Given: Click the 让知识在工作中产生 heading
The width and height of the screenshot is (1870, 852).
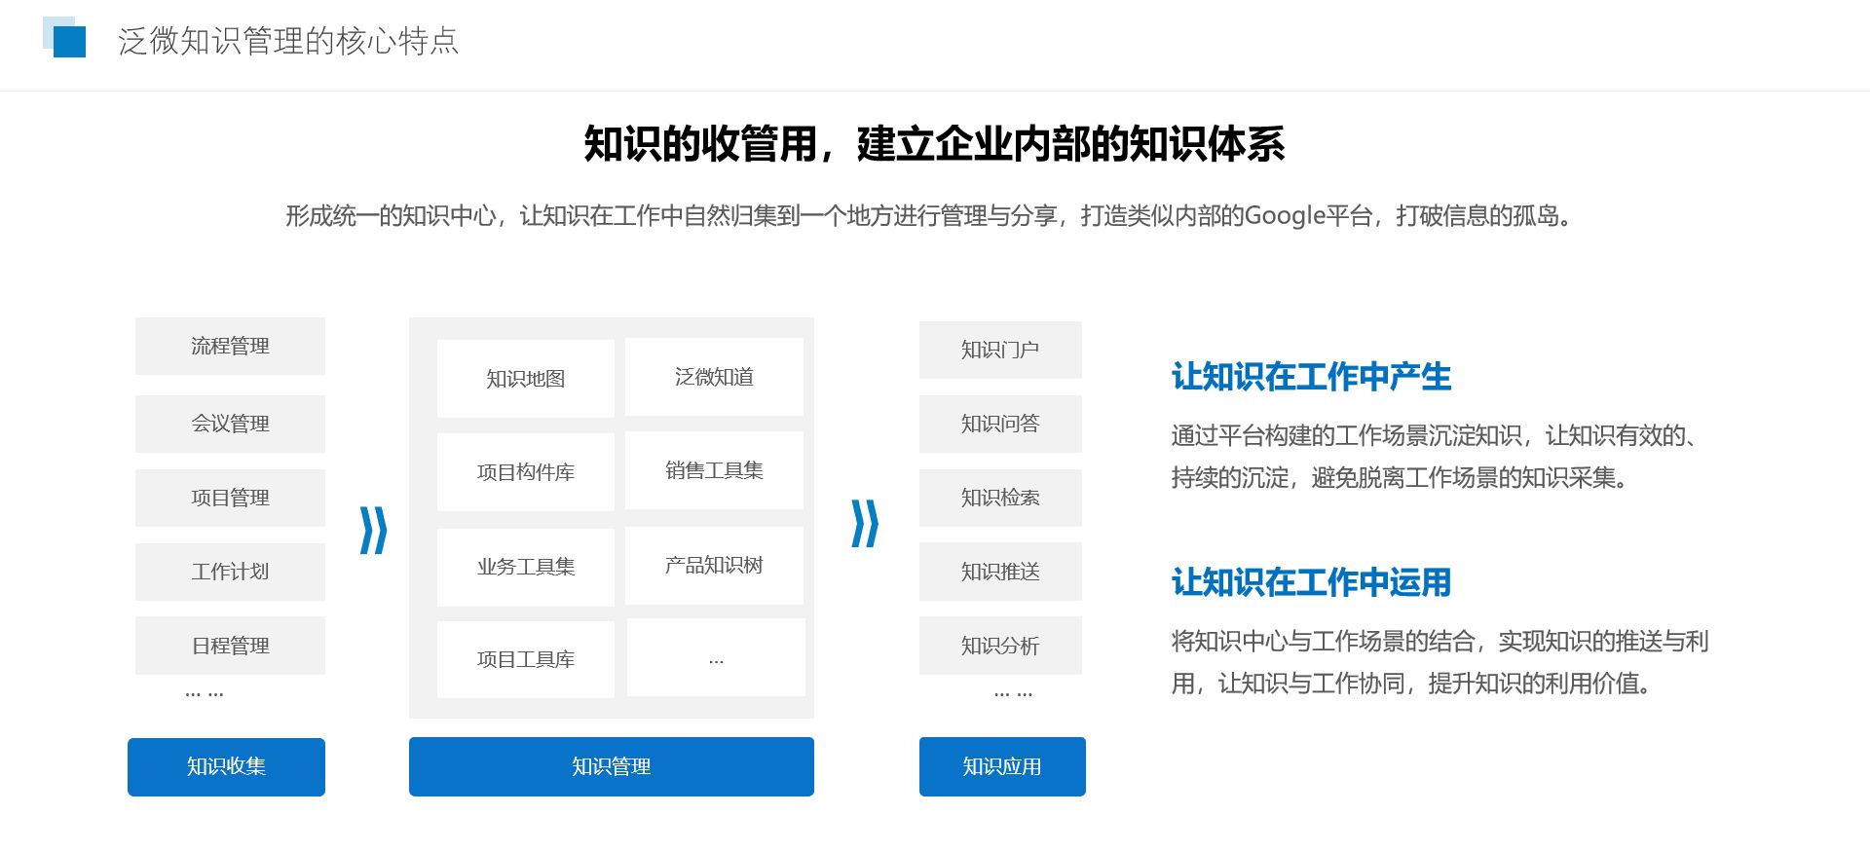Looking at the screenshot, I should point(1311,377).
